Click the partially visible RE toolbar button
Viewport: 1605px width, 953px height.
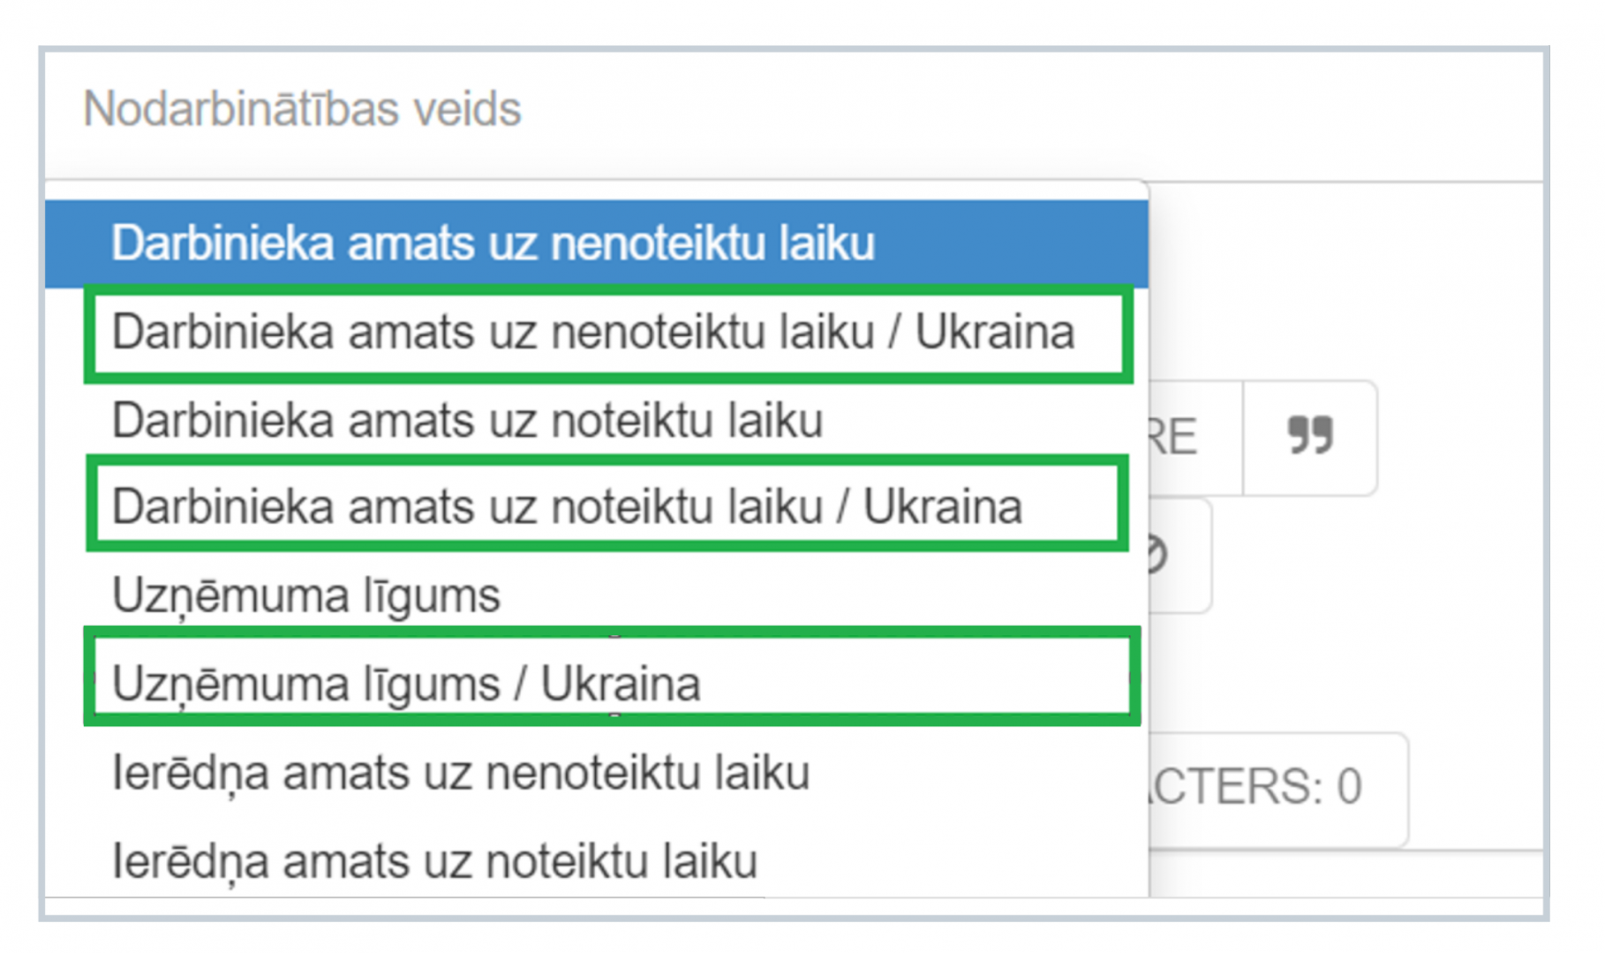[x=1195, y=437]
